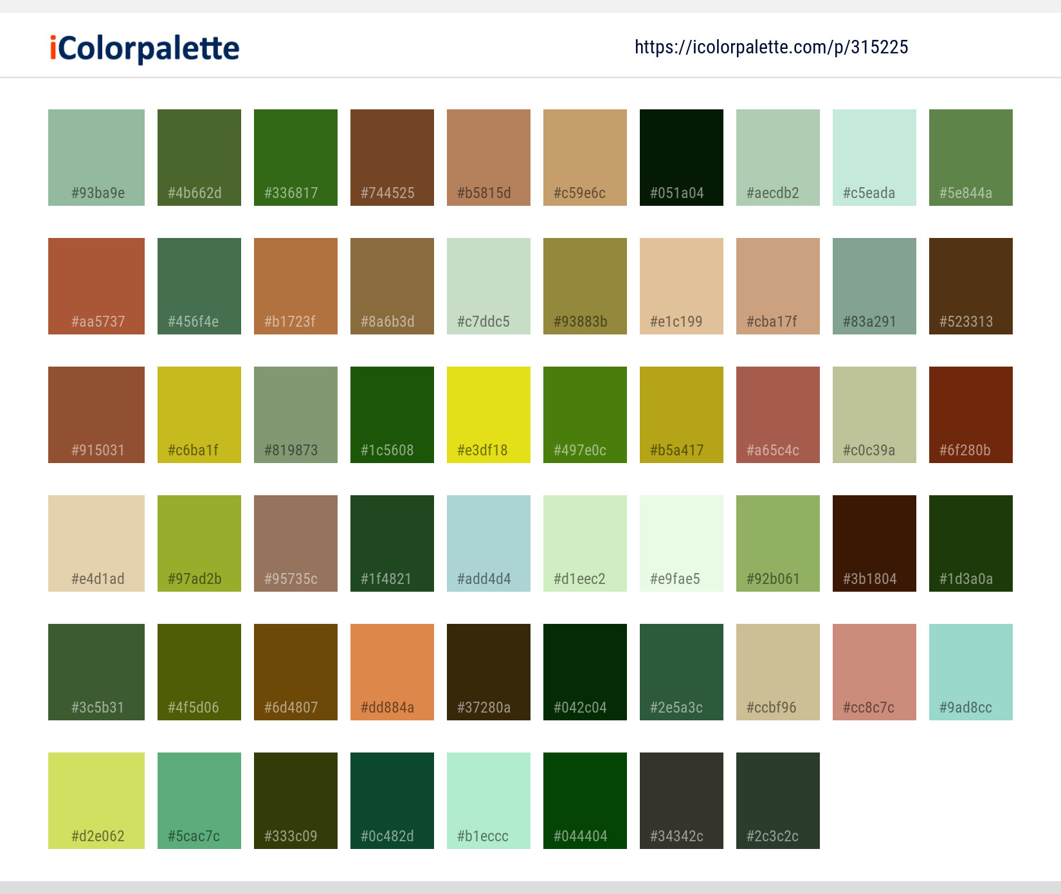Click the #93883b olive swatch

point(585,286)
